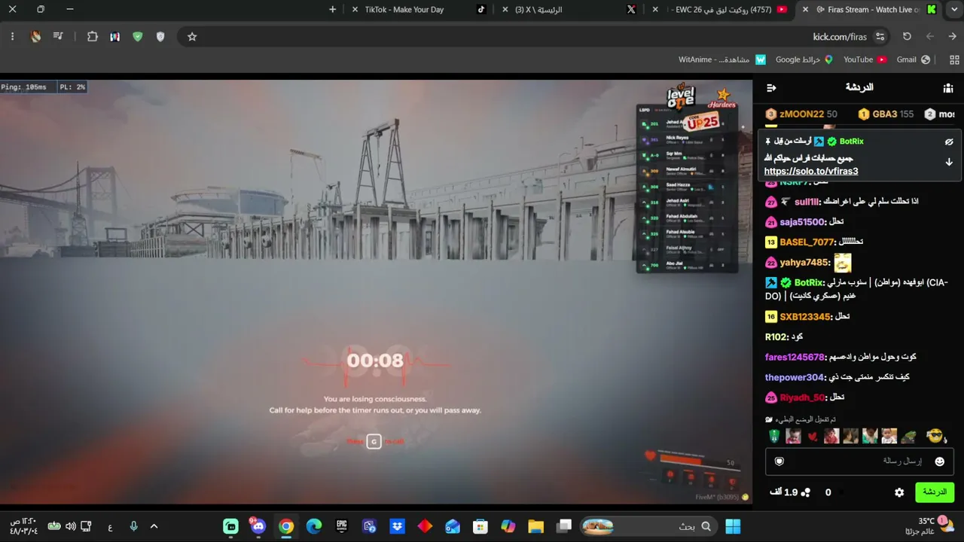Open the emoji picker in chat
Viewport: 964px width, 542px height.
click(939, 461)
